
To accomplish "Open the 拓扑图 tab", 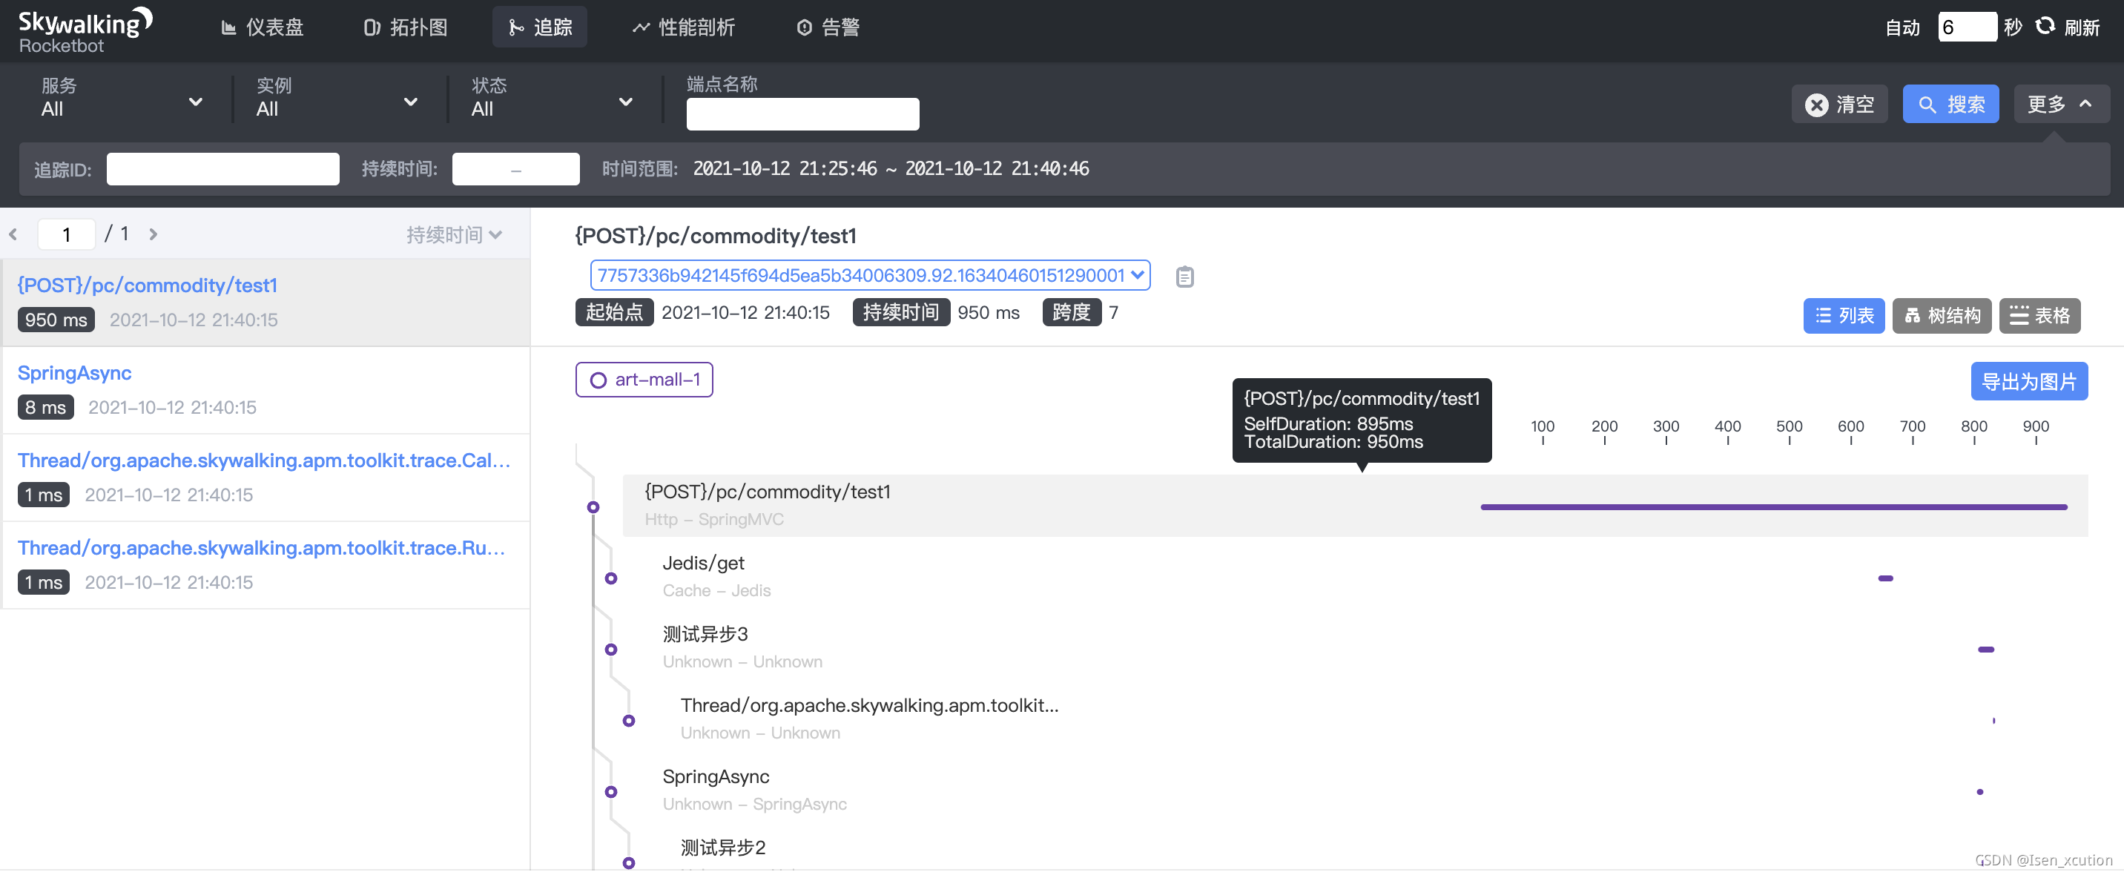I will (x=406, y=27).
